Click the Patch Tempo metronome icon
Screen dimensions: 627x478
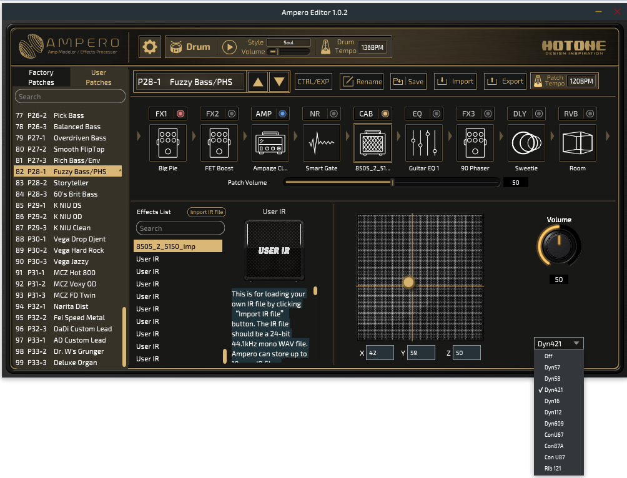[x=538, y=81]
